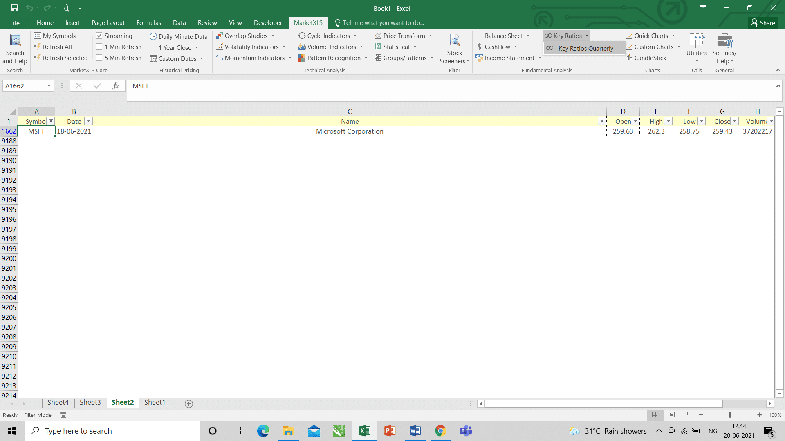Click the Daily Minute Data clock icon
This screenshot has width=785, height=441.
pyautogui.click(x=153, y=36)
